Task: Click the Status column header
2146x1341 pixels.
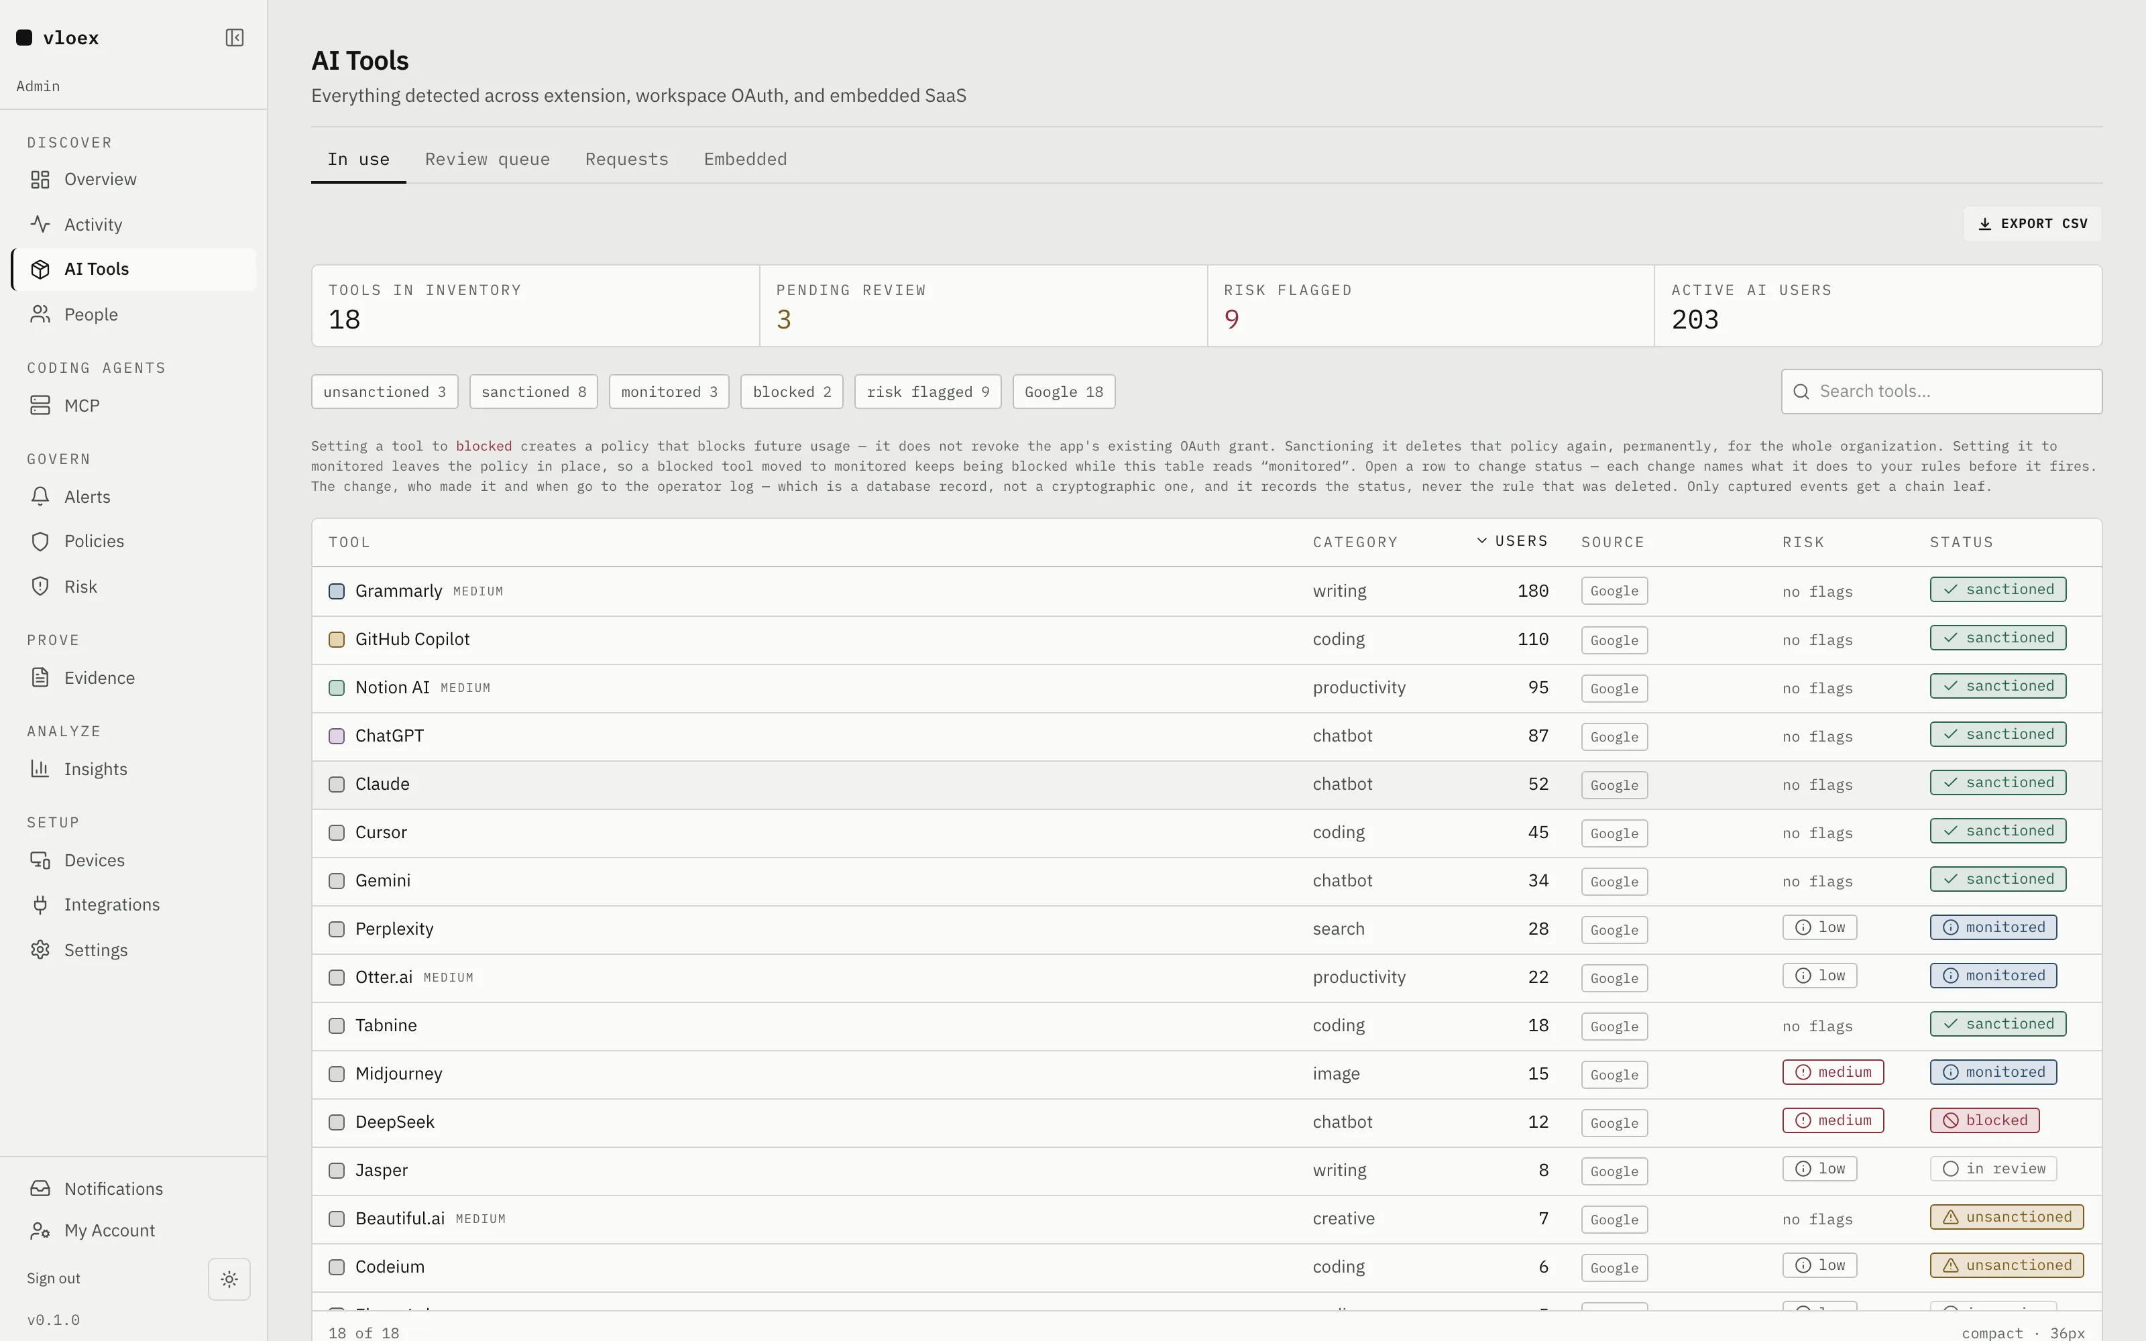Action: (1961, 542)
